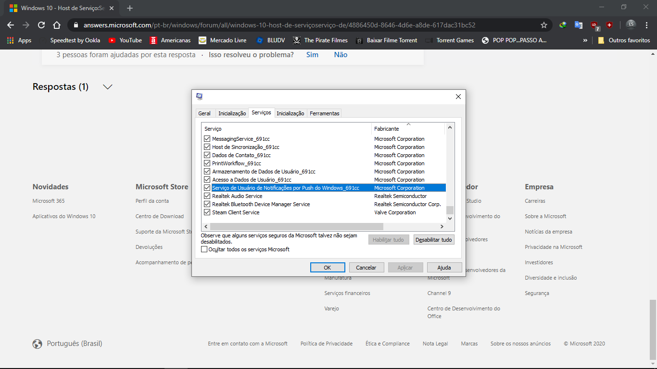
Task: Uncheck Acesso a Dados de Usuário_691cc
Action: (x=207, y=180)
